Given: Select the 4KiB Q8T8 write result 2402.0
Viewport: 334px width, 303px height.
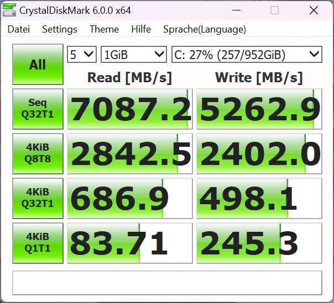Looking at the screenshot, I should (x=259, y=153).
